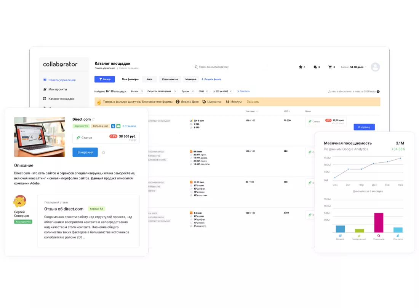The width and height of the screenshot is (419, 308).
Task: Click the Очистить link to clear filters
Action: (x=243, y=91)
